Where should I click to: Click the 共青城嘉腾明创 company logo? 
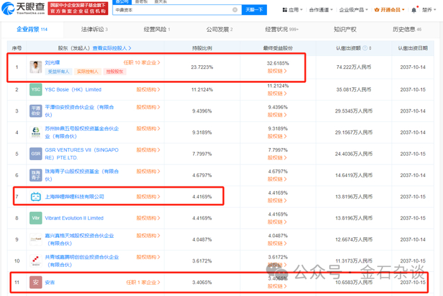(x=35, y=261)
